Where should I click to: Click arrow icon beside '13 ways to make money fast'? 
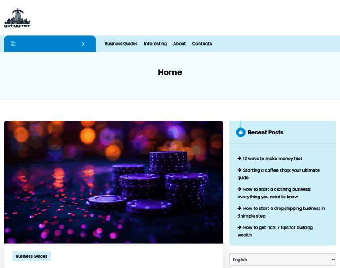(x=239, y=159)
